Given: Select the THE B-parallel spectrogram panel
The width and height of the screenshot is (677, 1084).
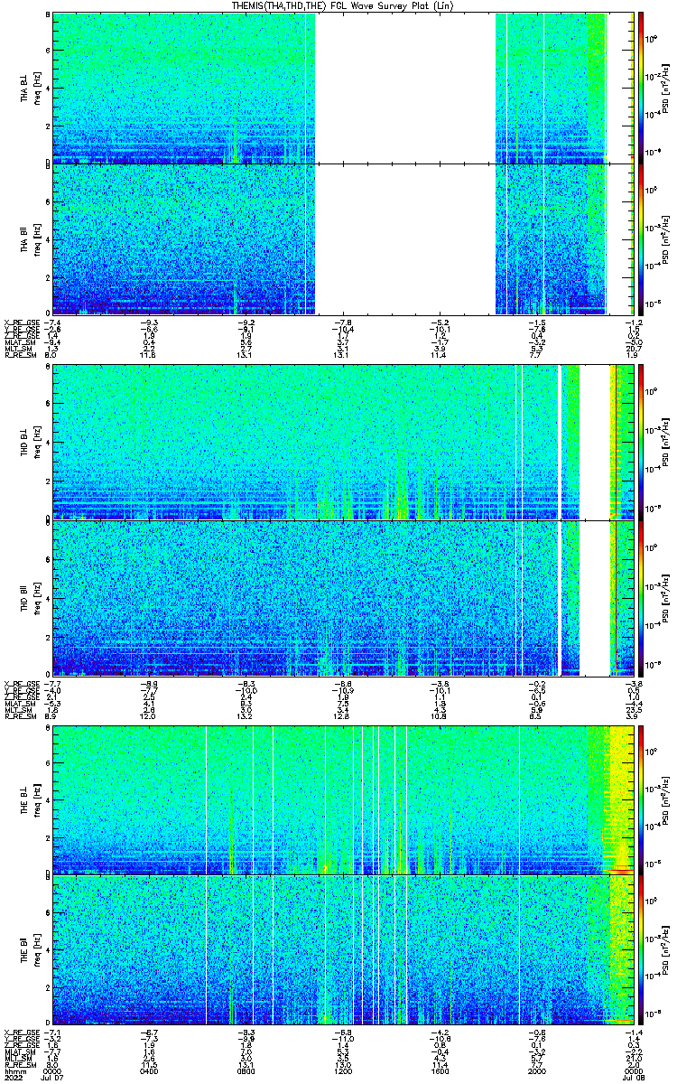Looking at the screenshot, I should pyautogui.click(x=343, y=949).
